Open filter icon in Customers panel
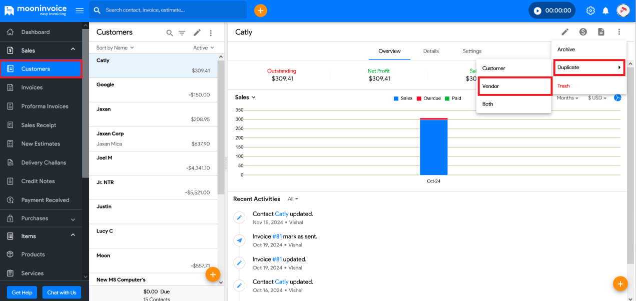This screenshot has width=636, height=301. tap(182, 33)
